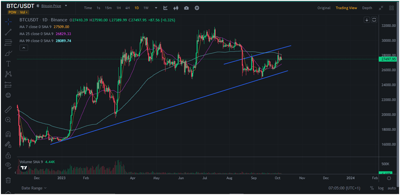Select the crosshair cursor tool
The image size is (400, 195).
(x=8, y=21)
